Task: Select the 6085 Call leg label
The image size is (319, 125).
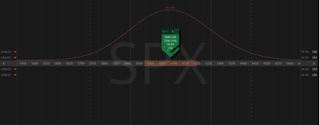Action: [x=170, y=37]
